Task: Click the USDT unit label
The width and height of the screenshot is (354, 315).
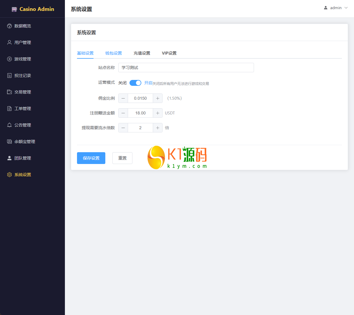Action: 170,113
